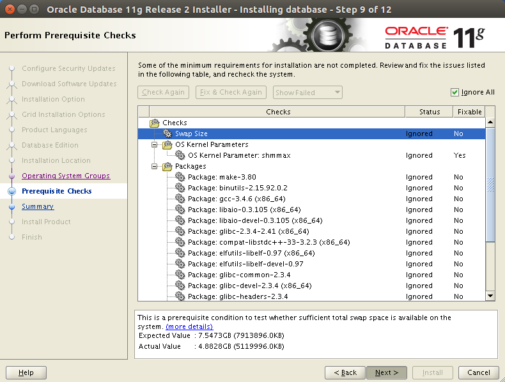
Task: Click the scrollbar up arrow
Action: pyautogui.click(x=490, y=122)
